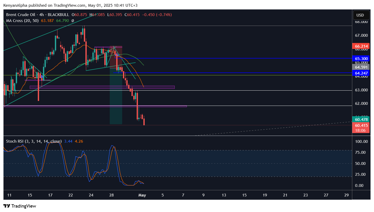This screenshot has width=374, height=212.
Task: Click the low value L60.395
Action: coord(115,15)
